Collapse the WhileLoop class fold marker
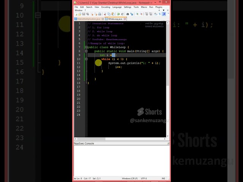243x182 pixels. [86, 47]
